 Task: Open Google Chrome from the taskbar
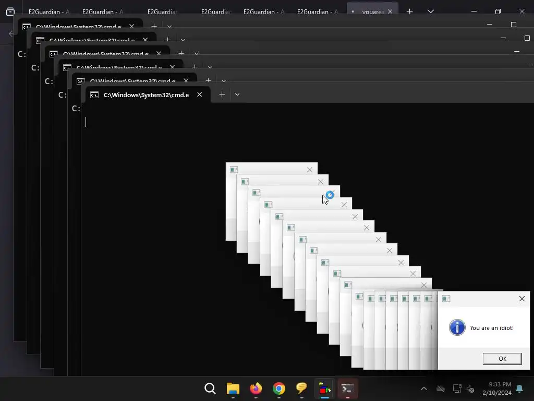278,388
